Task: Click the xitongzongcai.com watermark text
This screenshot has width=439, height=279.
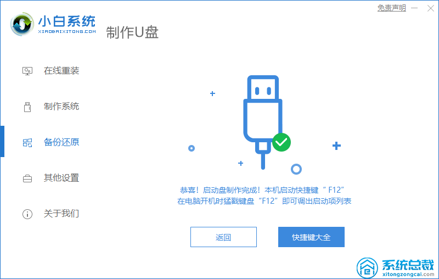Action: (408, 274)
